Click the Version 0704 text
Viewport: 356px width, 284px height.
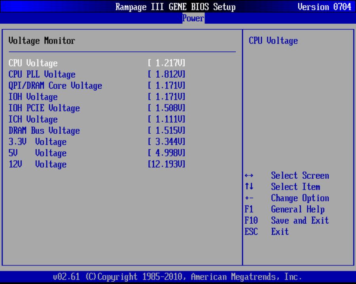pos(324,7)
